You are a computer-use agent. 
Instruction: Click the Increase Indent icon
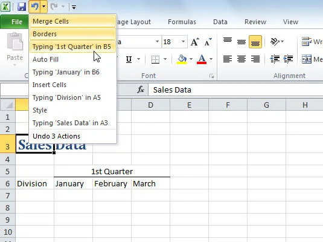288,59
